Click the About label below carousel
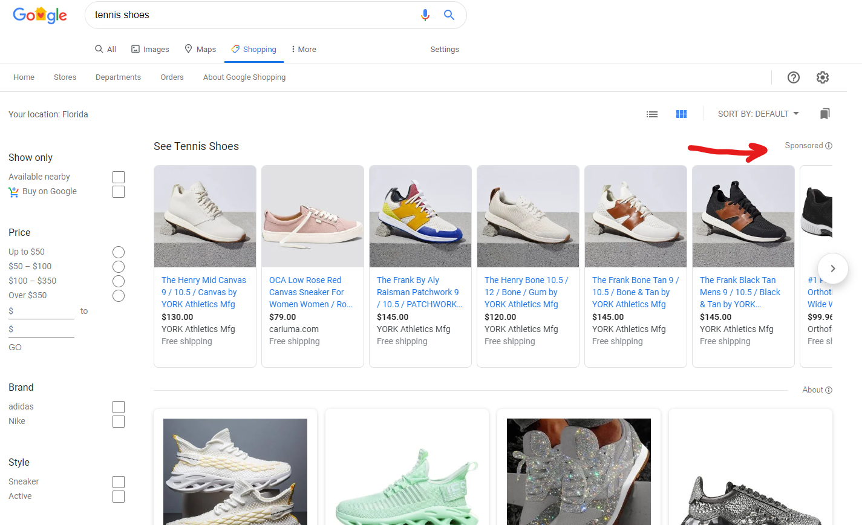This screenshot has height=525, width=862. [812, 390]
